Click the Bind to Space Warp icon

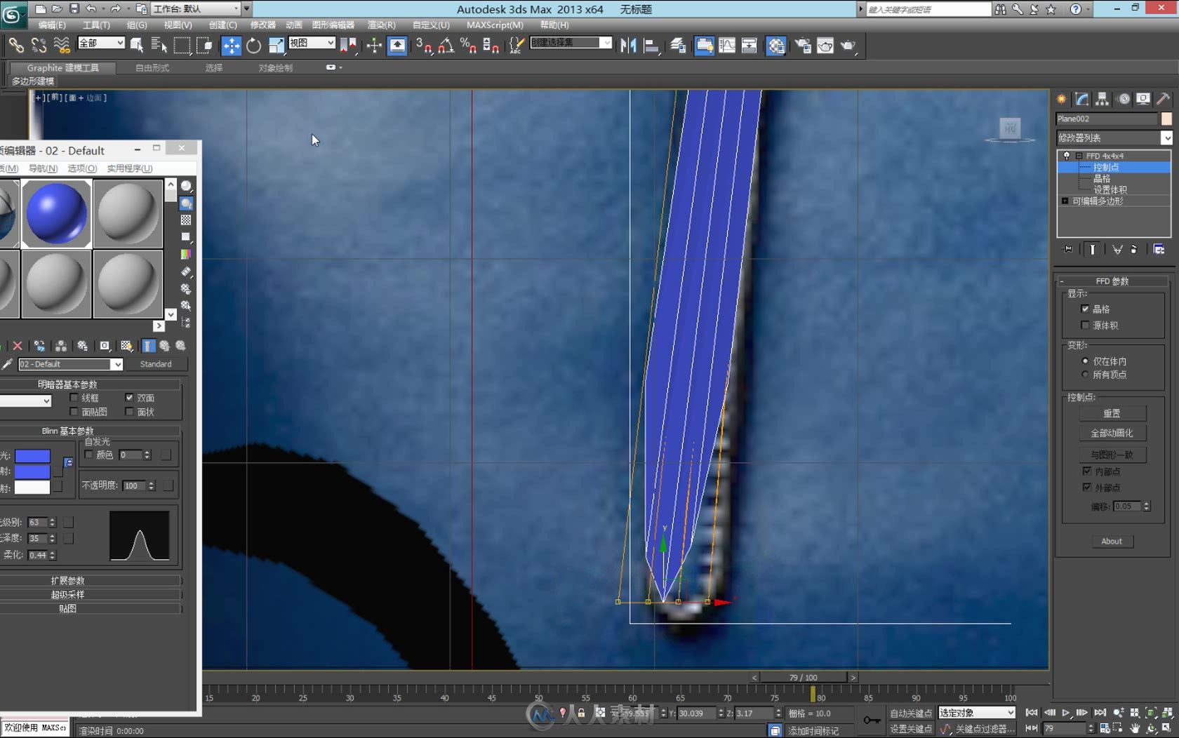(x=62, y=46)
